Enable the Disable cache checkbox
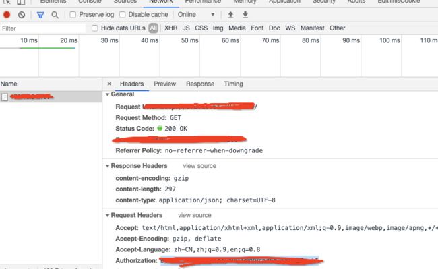Viewport: 438px width, 269px height. [x=123, y=15]
